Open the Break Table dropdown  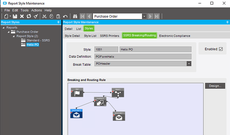point(189,64)
